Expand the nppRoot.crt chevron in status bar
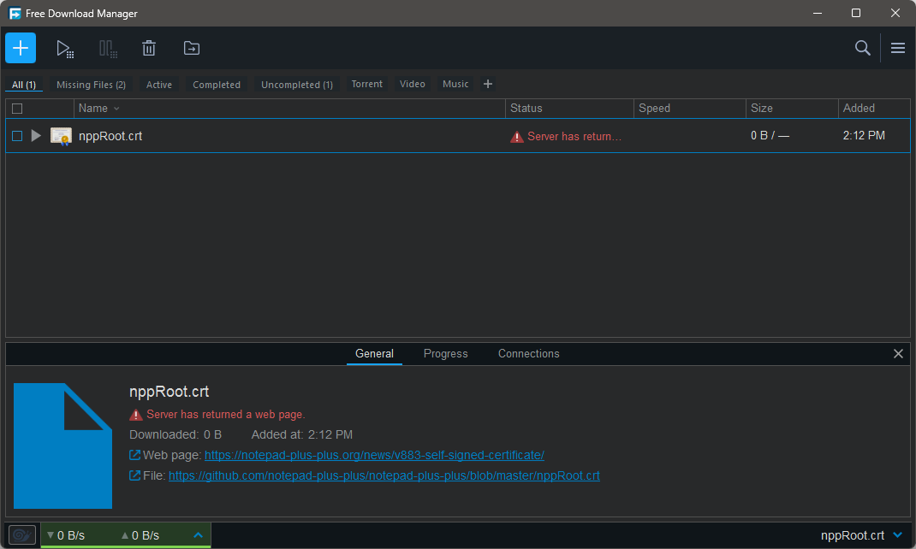The image size is (916, 549). 897,535
